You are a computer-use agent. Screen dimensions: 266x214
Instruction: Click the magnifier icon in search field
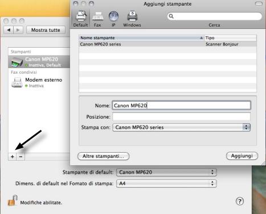pos(171,16)
